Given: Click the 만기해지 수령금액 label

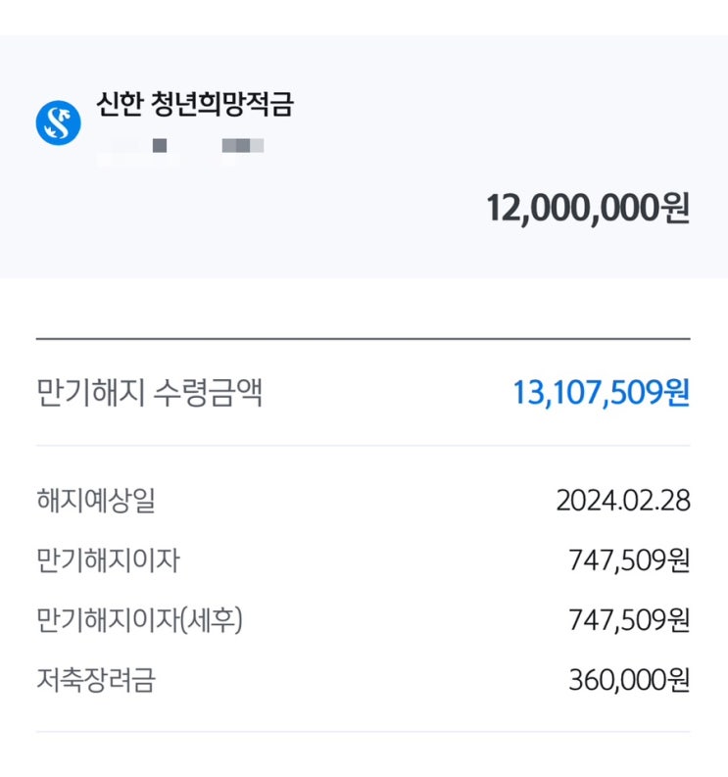Looking at the screenshot, I should point(149,393).
